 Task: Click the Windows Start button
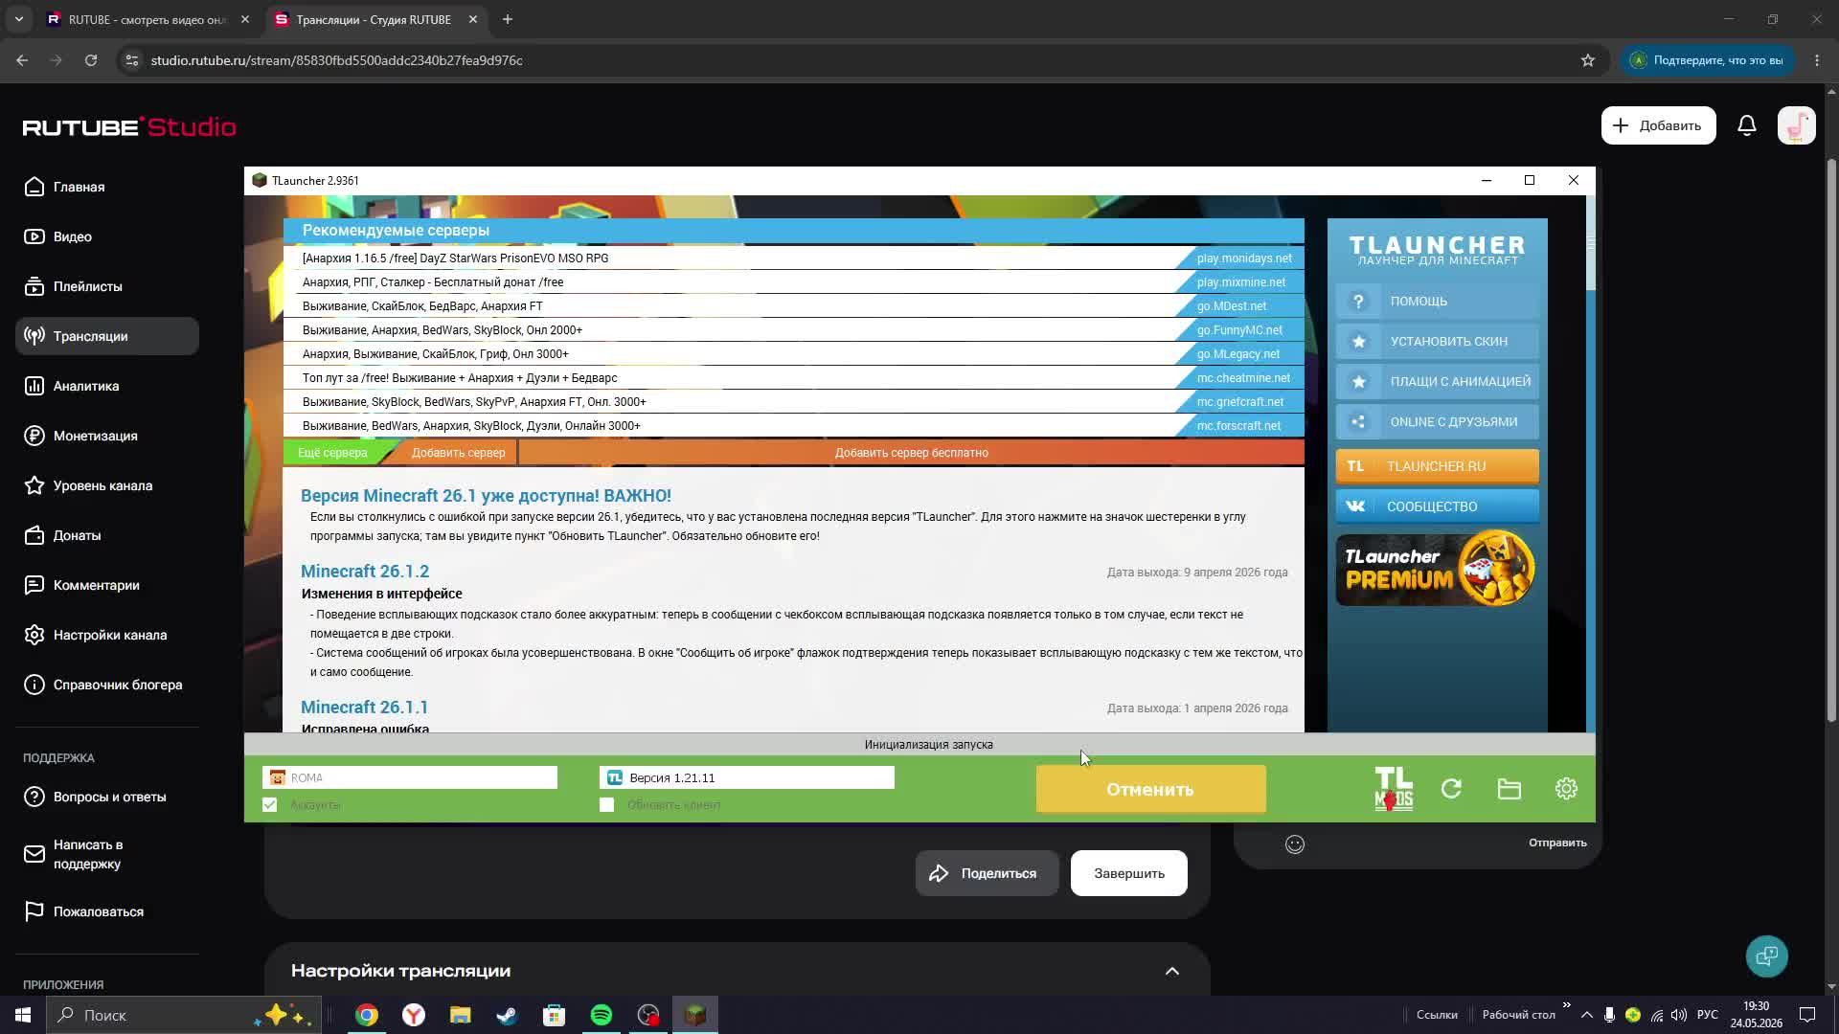click(x=23, y=1015)
